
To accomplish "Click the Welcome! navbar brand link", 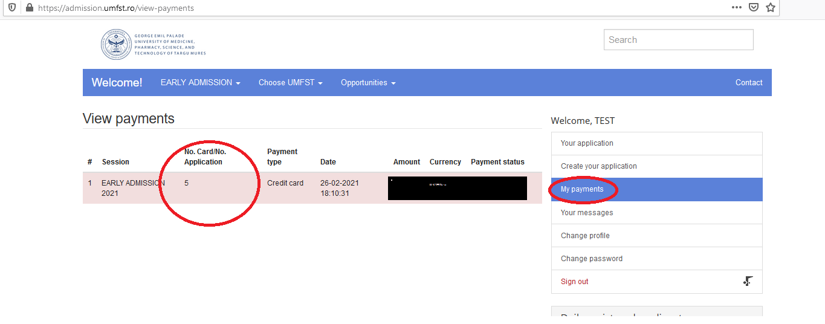I will [x=117, y=83].
